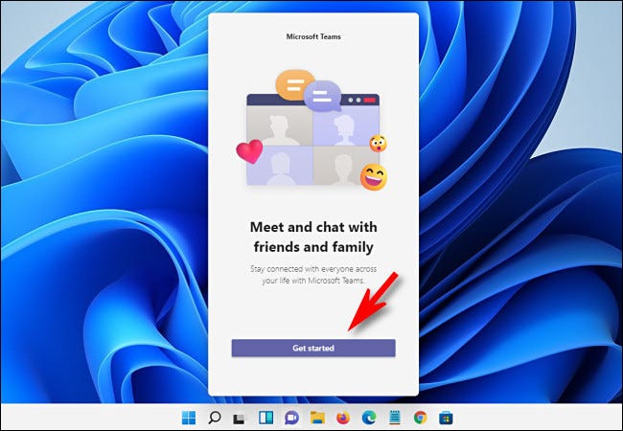Open Task View from the taskbar
623x431 pixels.
[240, 417]
